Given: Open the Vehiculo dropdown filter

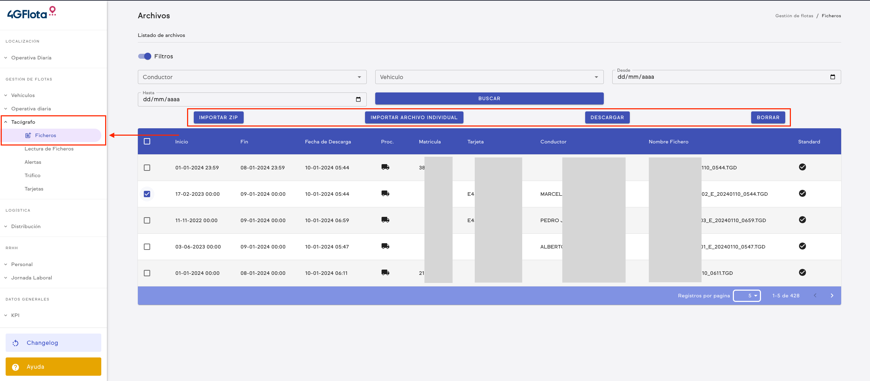Looking at the screenshot, I should point(489,77).
